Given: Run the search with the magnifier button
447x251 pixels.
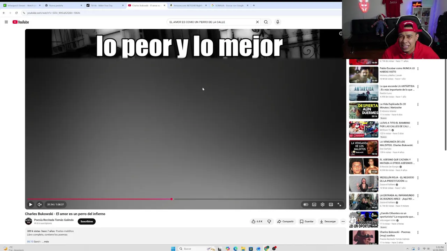Looking at the screenshot, I should coord(266,22).
